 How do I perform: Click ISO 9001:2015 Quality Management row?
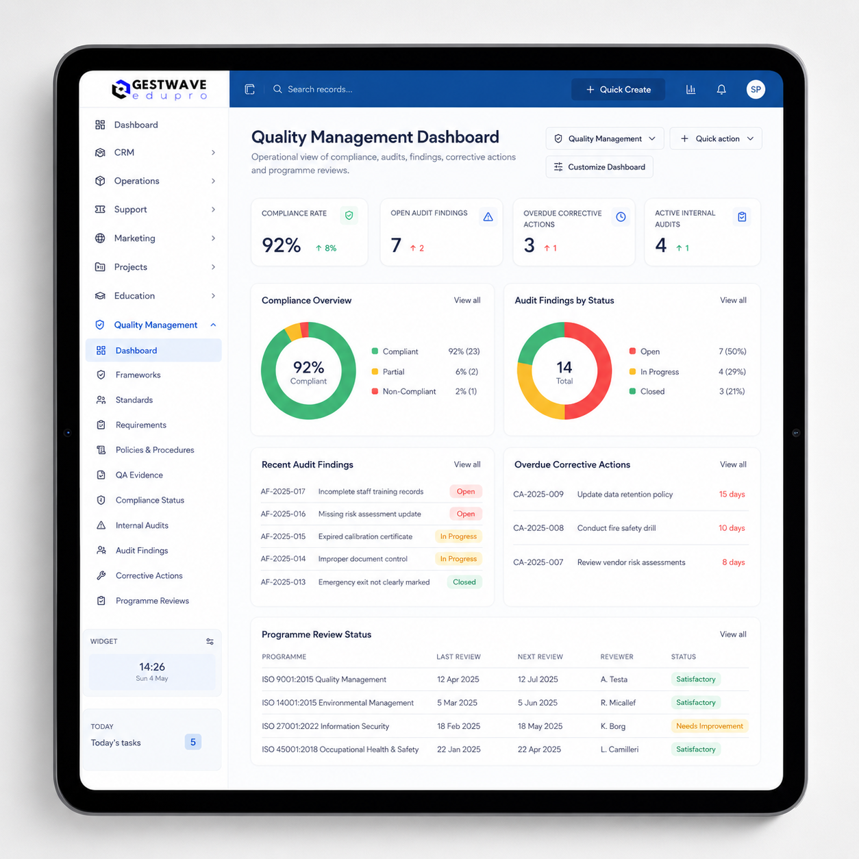click(505, 680)
